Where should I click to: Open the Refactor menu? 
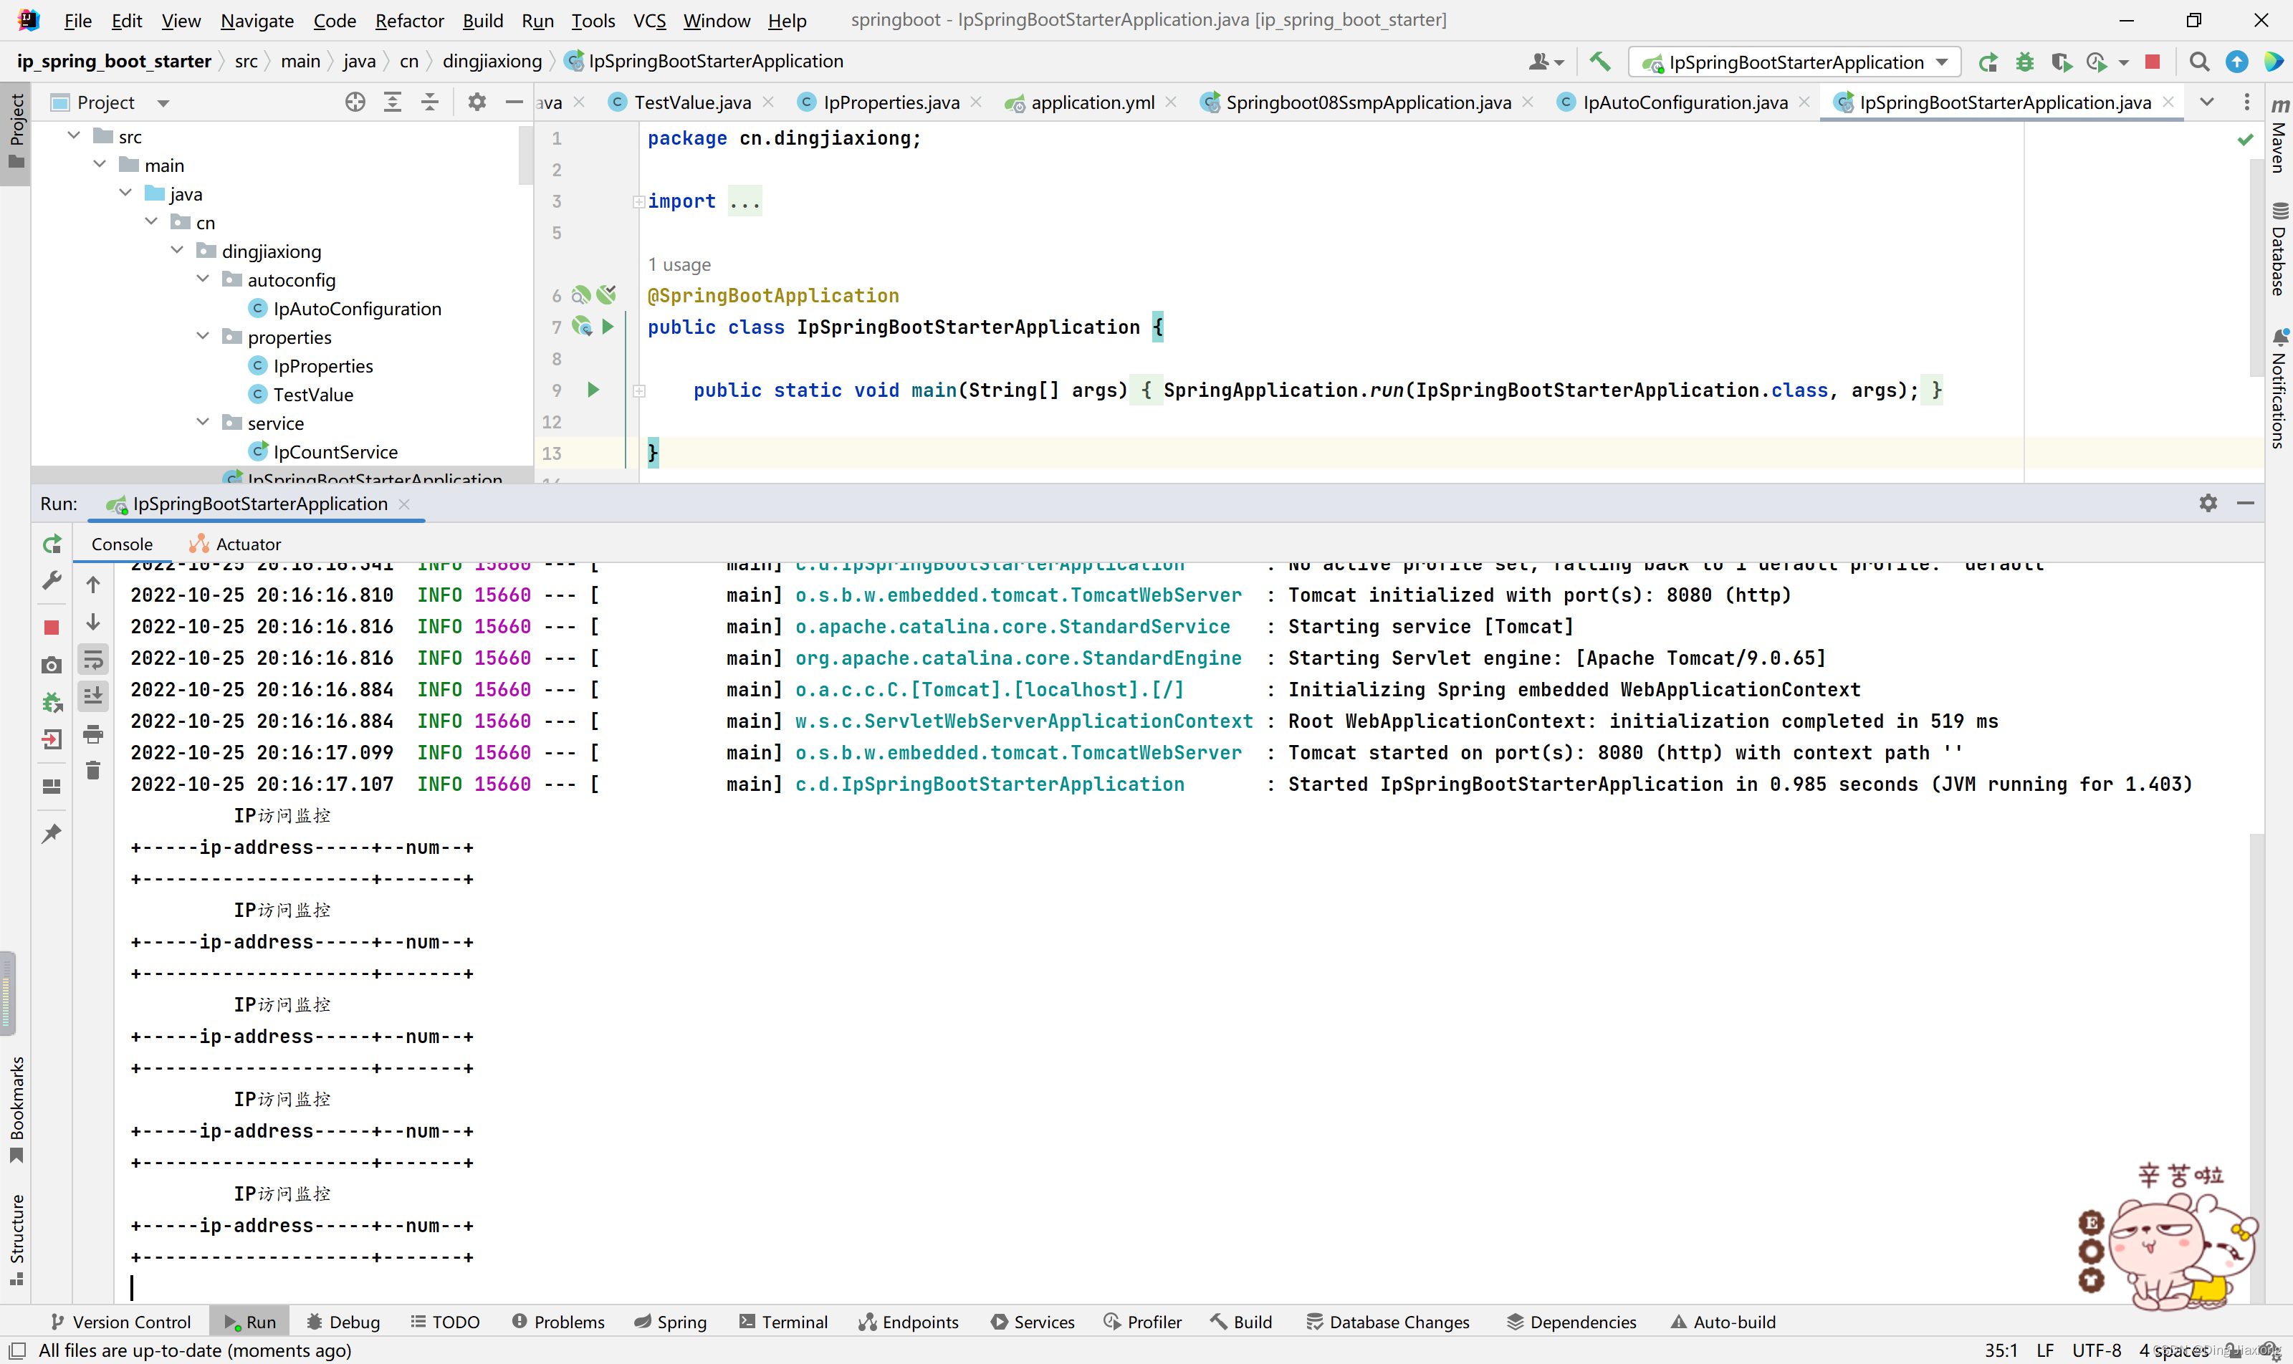coord(409,20)
